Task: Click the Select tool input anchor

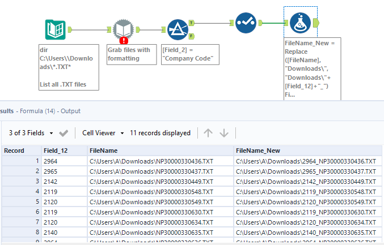Action: 231,23
